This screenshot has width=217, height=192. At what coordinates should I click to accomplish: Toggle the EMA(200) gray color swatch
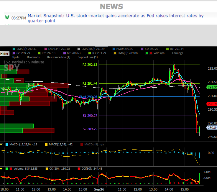pyautogui.click(x=79, y=49)
